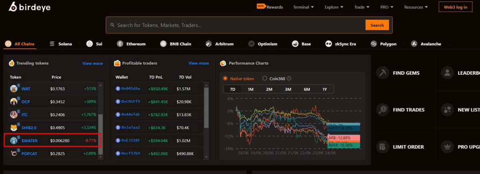This screenshot has height=174, width=480.
Task: Open the Terminal dropdown menu
Action: pos(303,7)
